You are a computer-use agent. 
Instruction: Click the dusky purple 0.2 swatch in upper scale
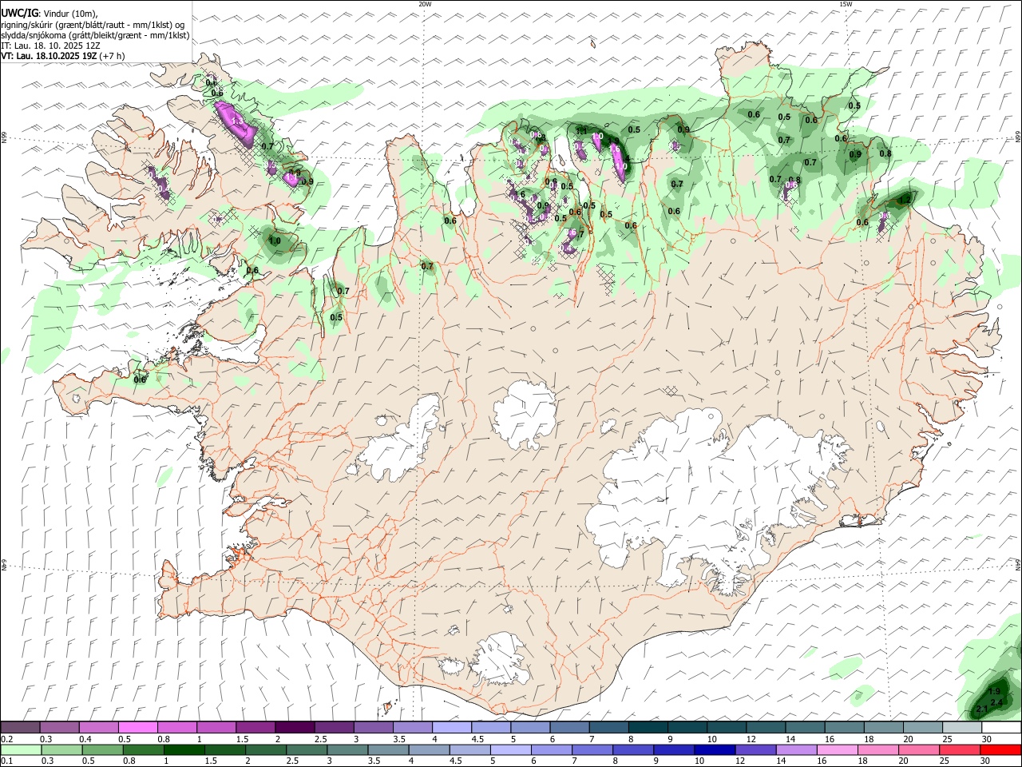pyautogui.click(x=20, y=728)
